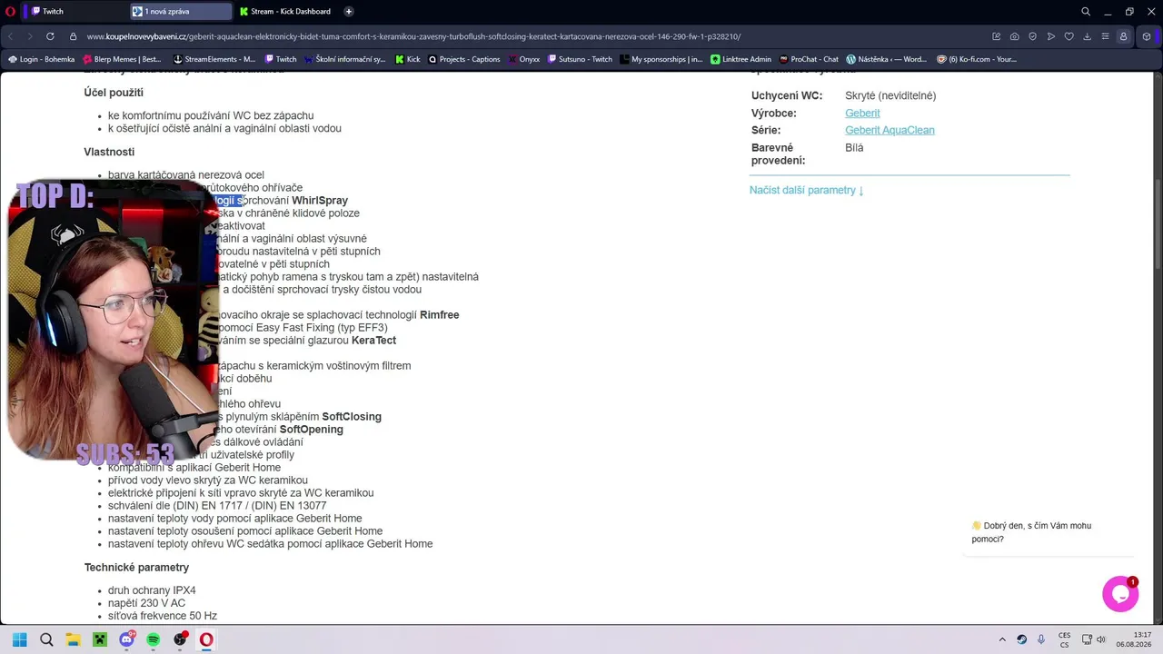1163x654 pixels.
Task: Open the StreamElements bookmark
Action: point(215,59)
